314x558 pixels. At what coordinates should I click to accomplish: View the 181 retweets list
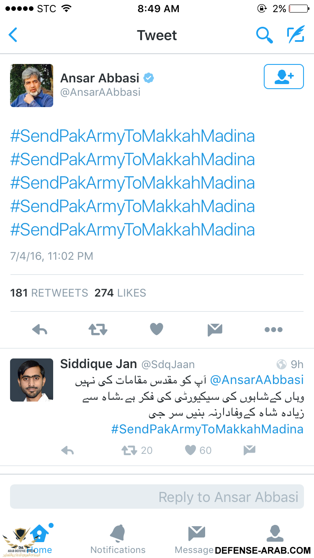pyautogui.click(x=49, y=293)
